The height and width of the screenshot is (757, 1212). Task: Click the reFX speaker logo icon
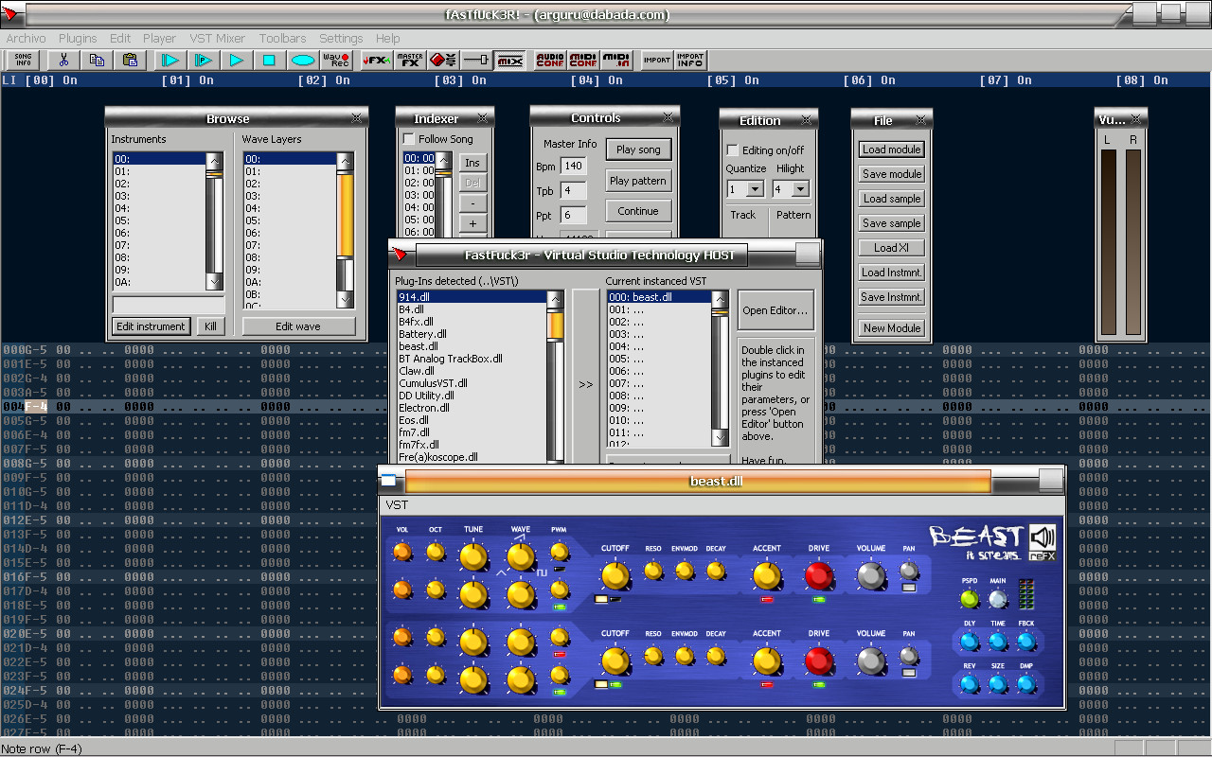(x=1043, y=541)
